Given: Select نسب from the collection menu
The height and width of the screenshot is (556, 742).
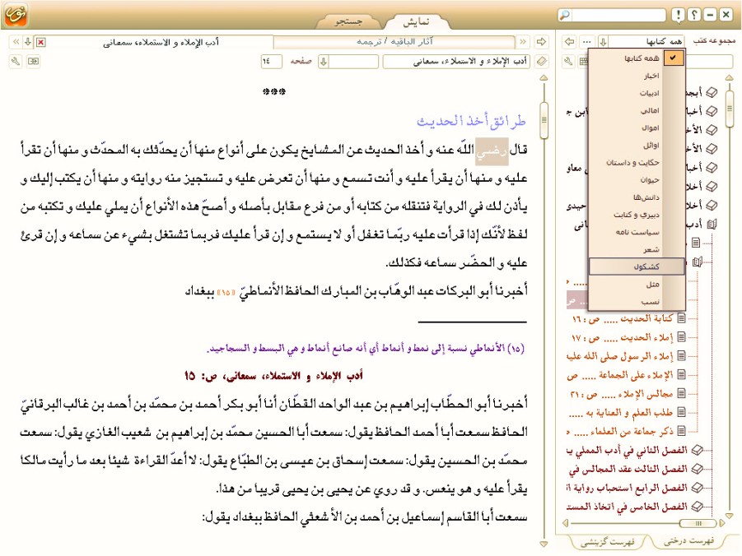Looking at the screenshot, I should pos(637,301).
